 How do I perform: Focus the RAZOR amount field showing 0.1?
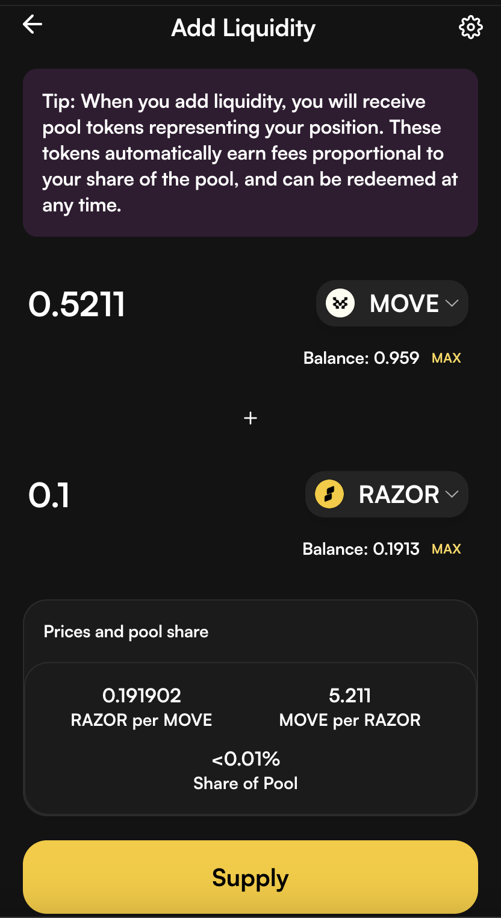pos(49,495)
